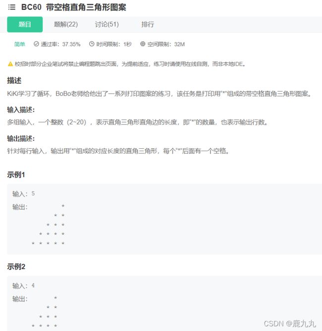The height and width of the screenshot is (331, 322).
Task: Click the 示例2 heading
Action: point(16,267)
